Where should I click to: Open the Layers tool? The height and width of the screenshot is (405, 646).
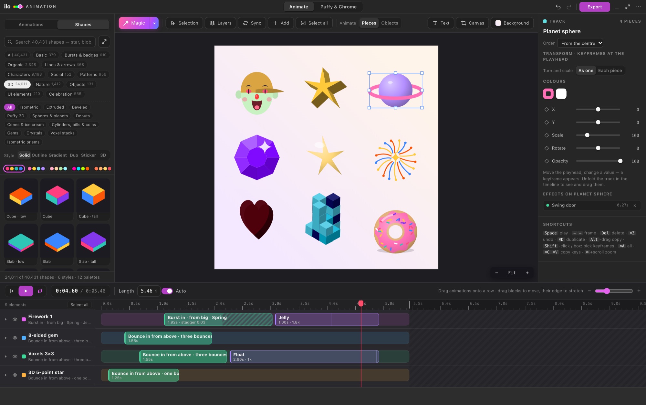(220, 23)
